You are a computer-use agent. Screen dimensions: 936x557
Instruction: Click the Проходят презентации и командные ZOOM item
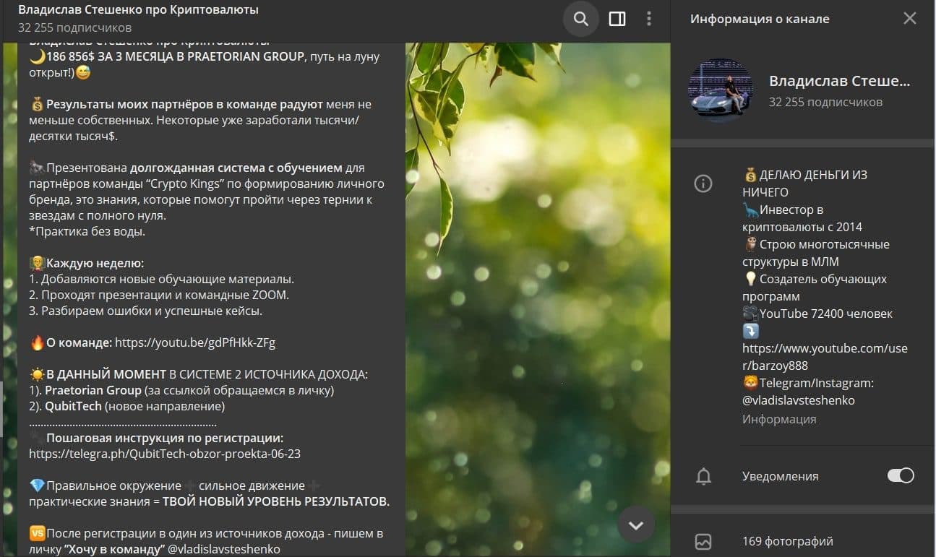point(159,295)
